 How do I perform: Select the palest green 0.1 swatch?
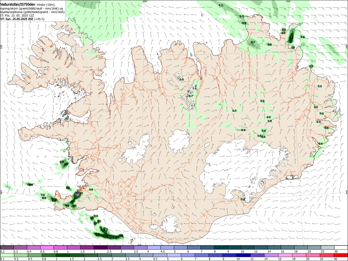click(x=7, y=255)
